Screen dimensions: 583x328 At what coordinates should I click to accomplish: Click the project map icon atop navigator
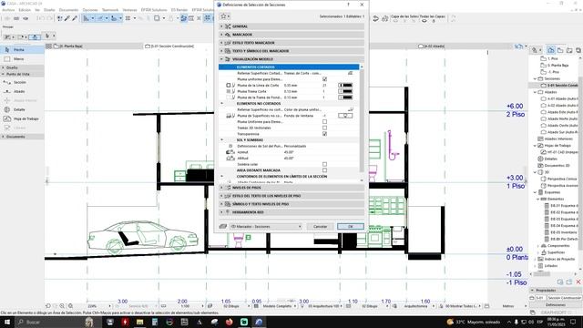551,50
